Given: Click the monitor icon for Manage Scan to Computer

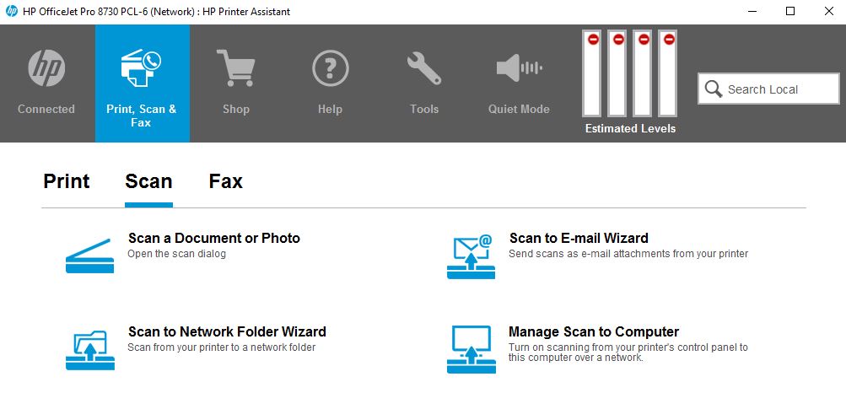Looking at the screenshot, I should (x=471, y=349).
